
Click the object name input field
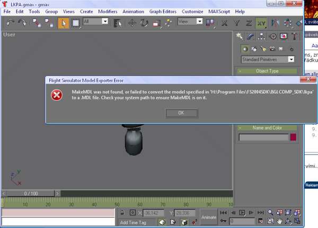pos(263,137)
